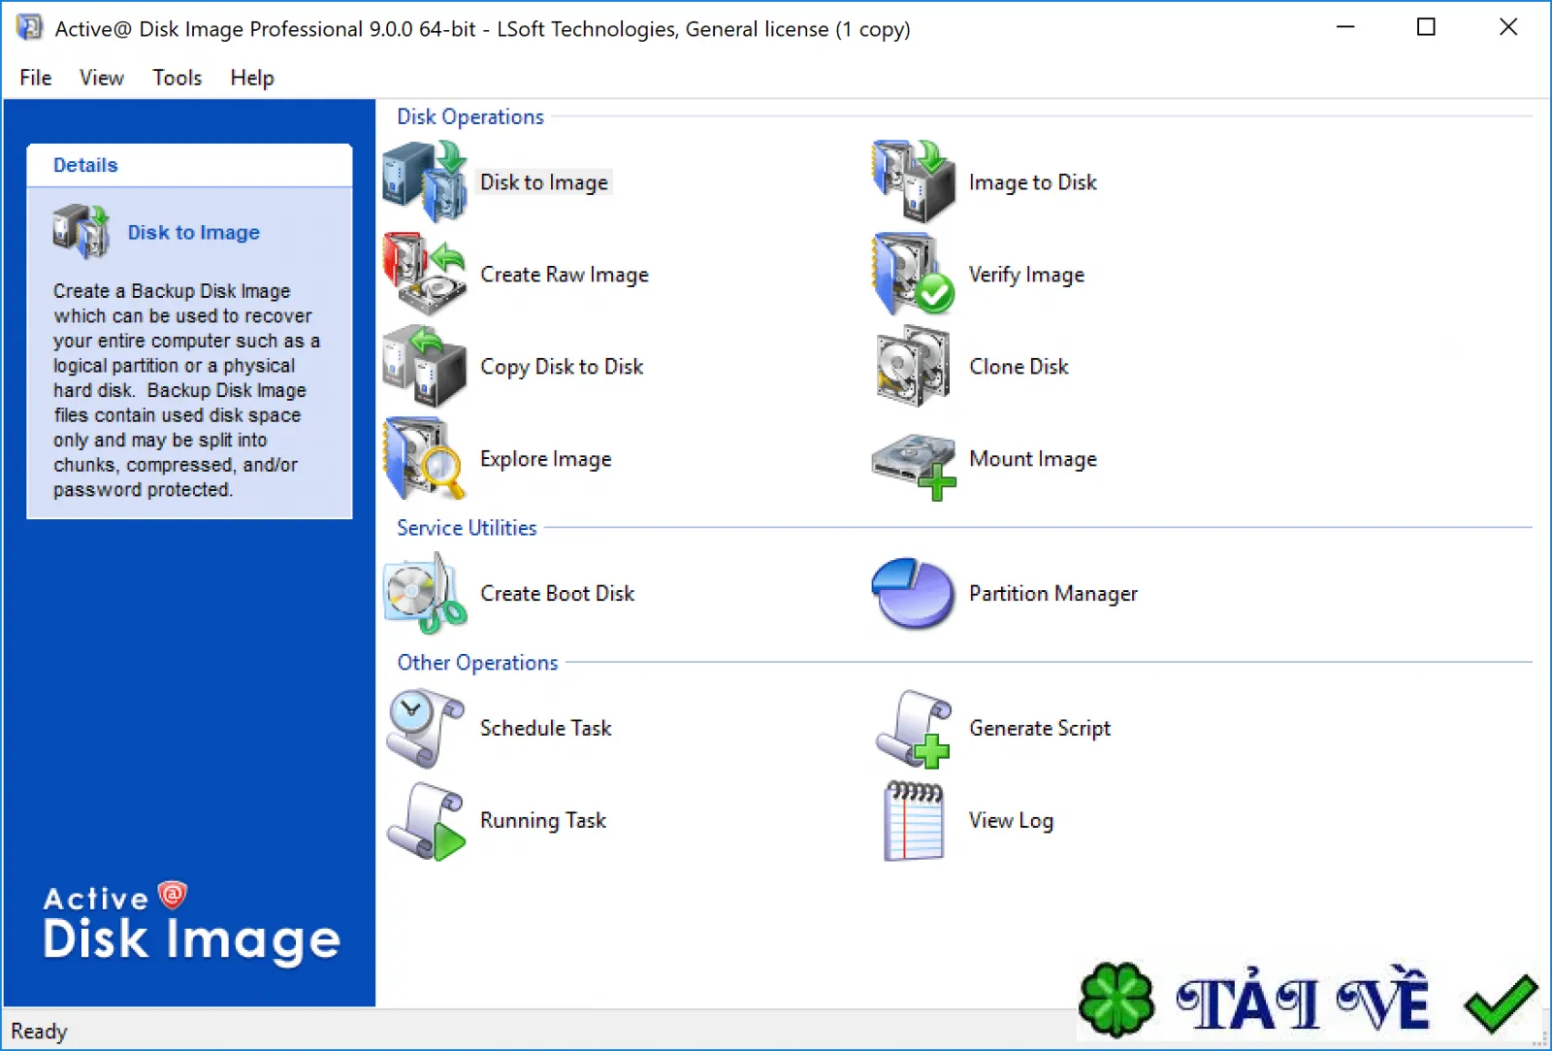This screenshot has width=1552, height=1051.
Task: Click the Image to Disk icon
Action: tap(914, 181)
